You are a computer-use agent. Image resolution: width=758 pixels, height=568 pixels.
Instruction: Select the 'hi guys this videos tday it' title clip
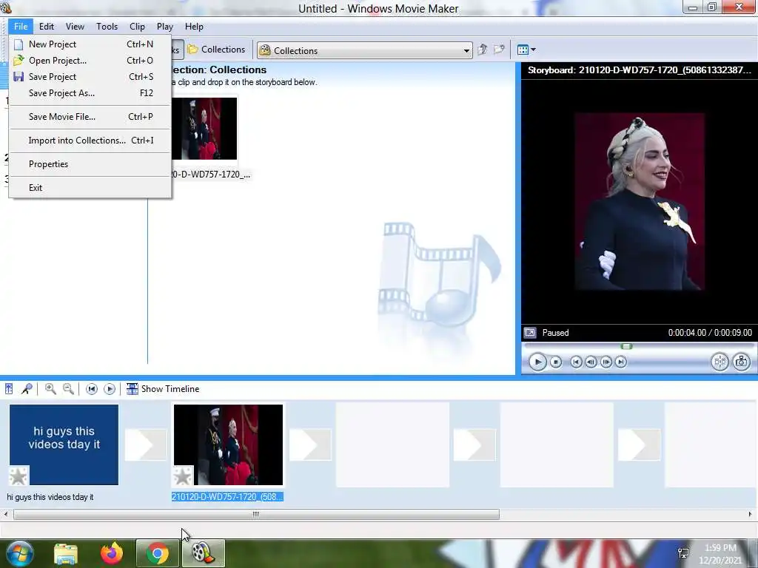coord(64,444)
